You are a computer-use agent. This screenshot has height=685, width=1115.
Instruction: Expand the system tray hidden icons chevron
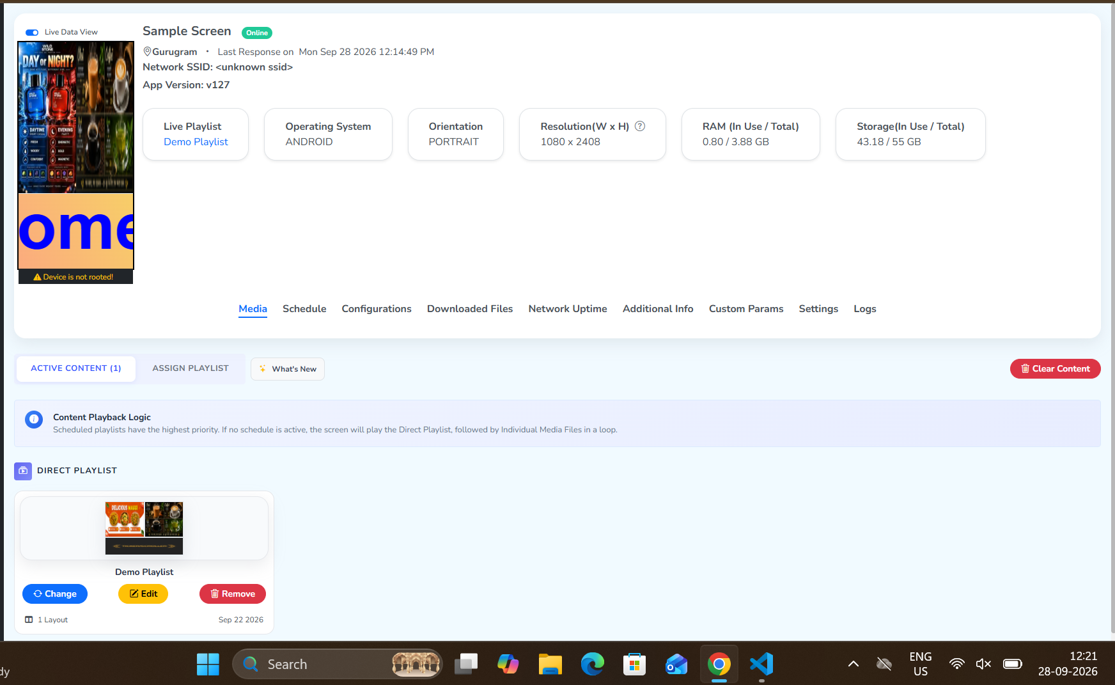[854, 664]
